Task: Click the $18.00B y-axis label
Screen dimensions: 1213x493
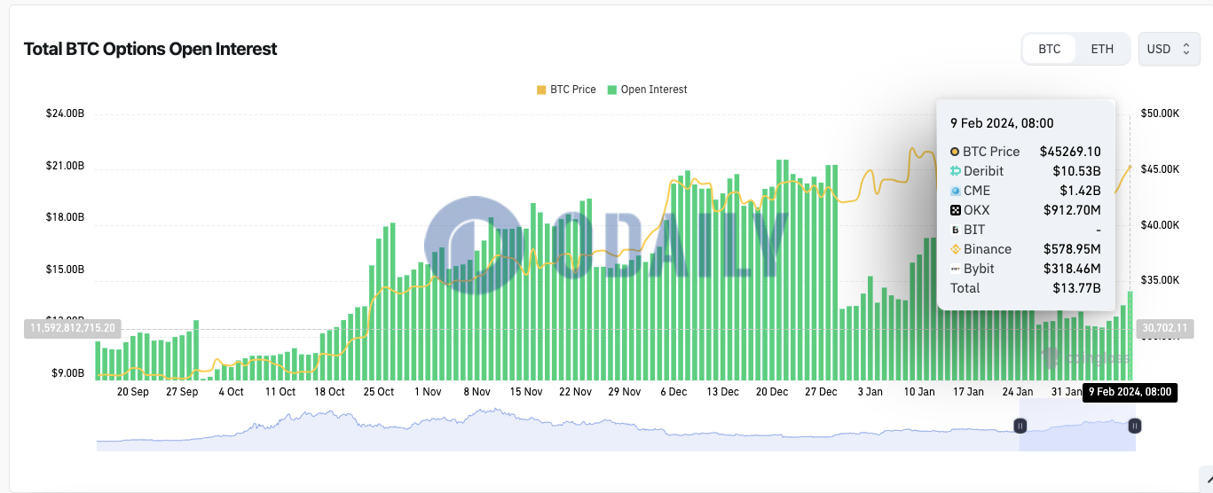Action: (65, 217)
